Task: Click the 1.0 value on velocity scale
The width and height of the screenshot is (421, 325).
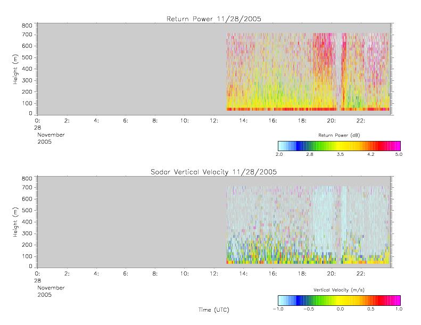Action: coord(399,309)
